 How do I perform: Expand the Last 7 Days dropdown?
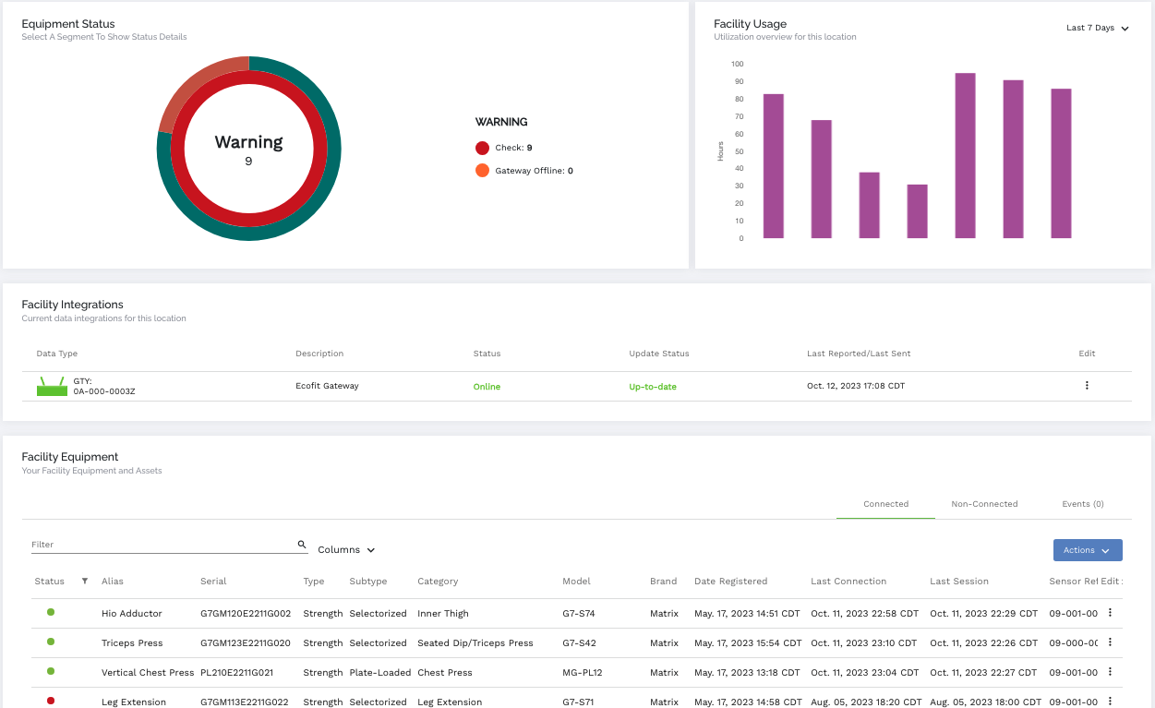[x=1097, y=29]
